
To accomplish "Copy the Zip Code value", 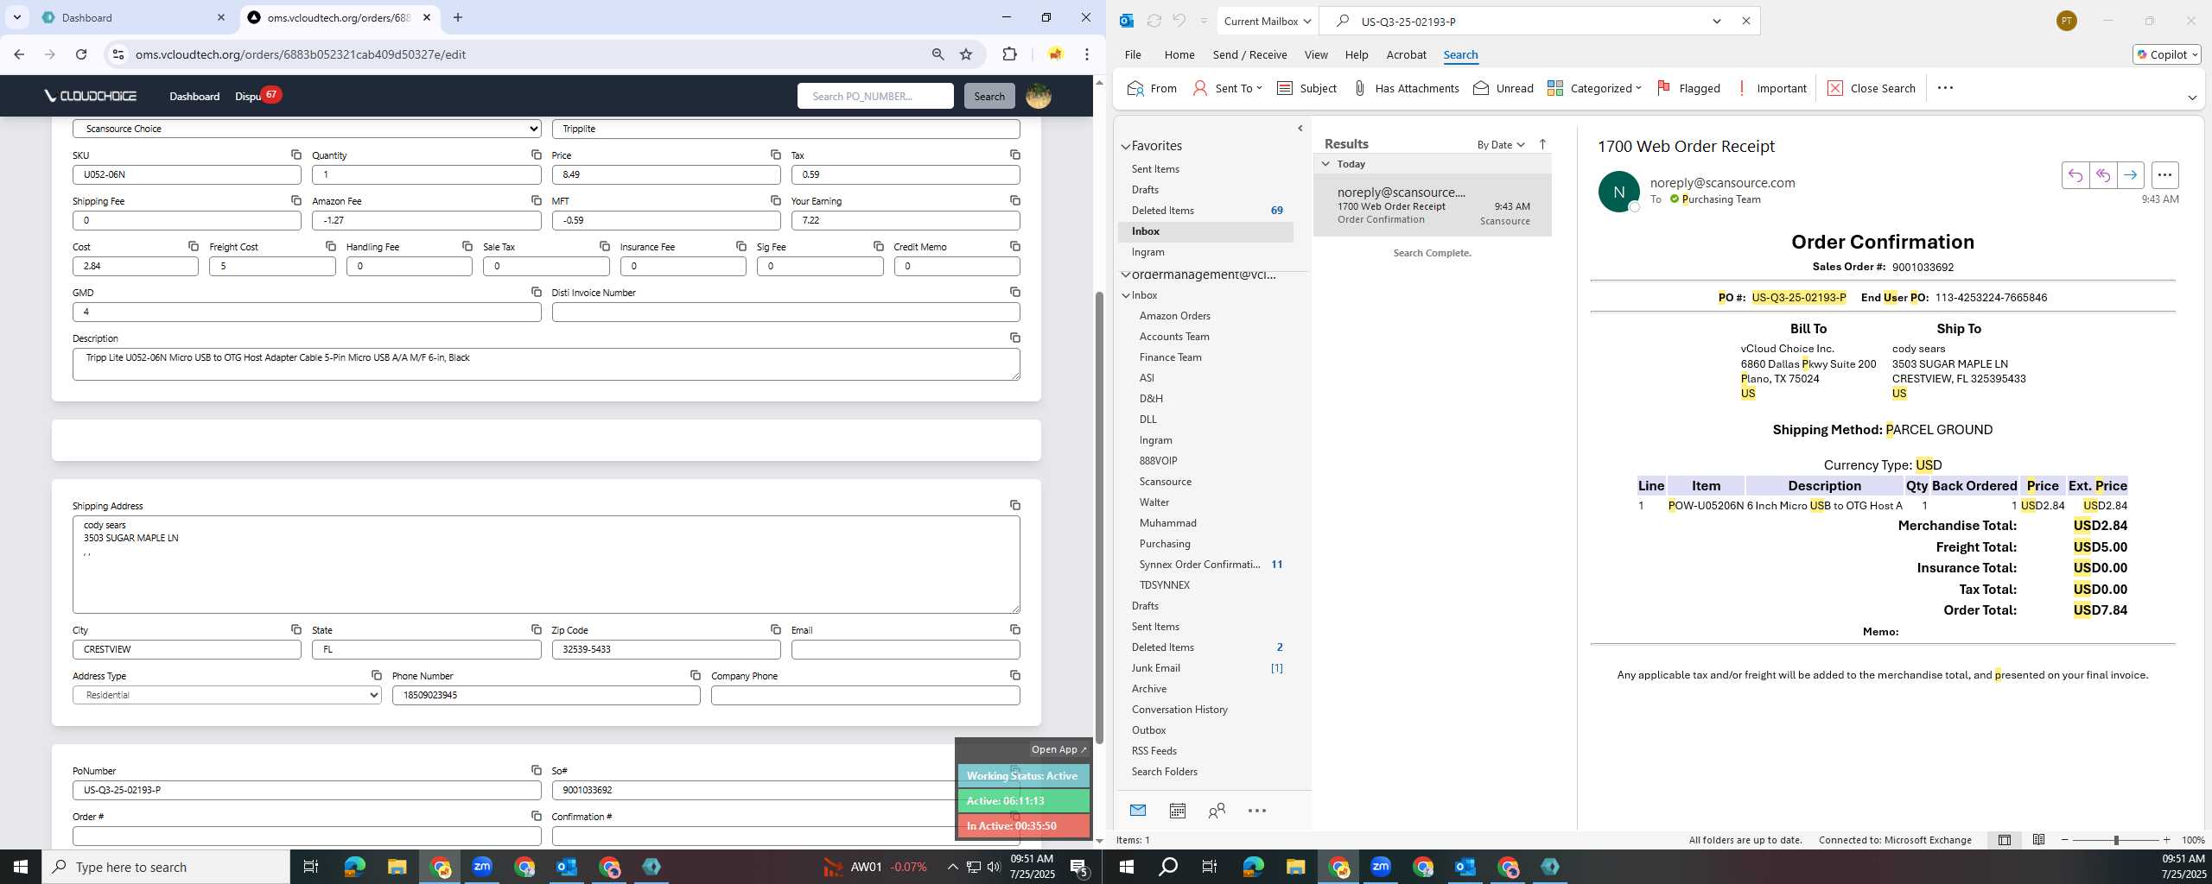I will click(x=775, y=629).
